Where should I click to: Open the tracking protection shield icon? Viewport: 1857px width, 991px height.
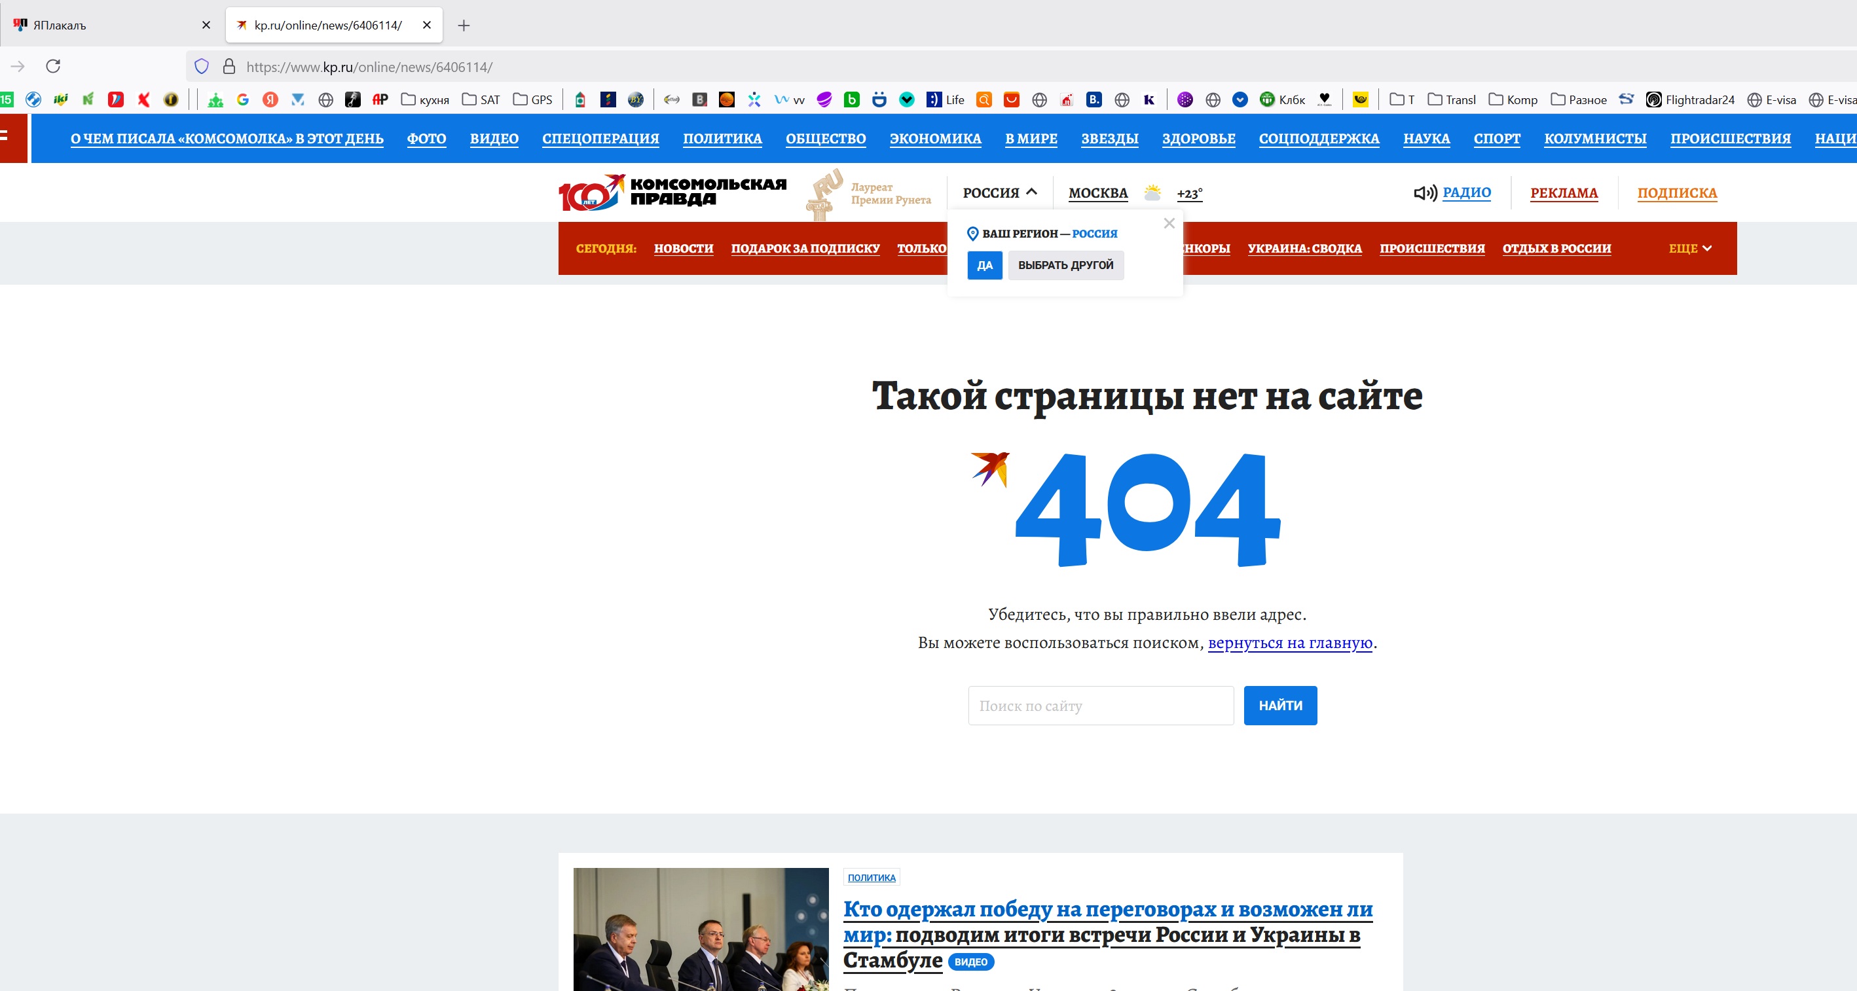pyautogui.click(x=202, y=66)
